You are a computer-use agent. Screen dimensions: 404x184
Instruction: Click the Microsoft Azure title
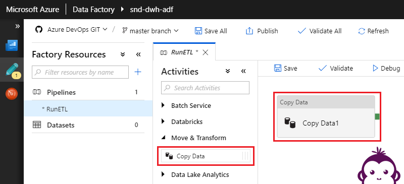(32, 10)
